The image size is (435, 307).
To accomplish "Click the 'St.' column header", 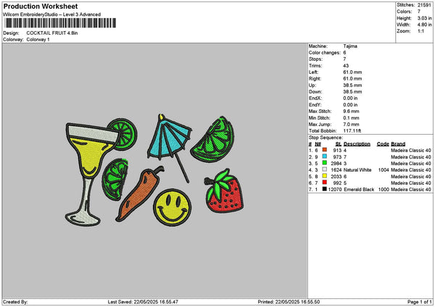I will pyautogui.click(x=339, y=144).
